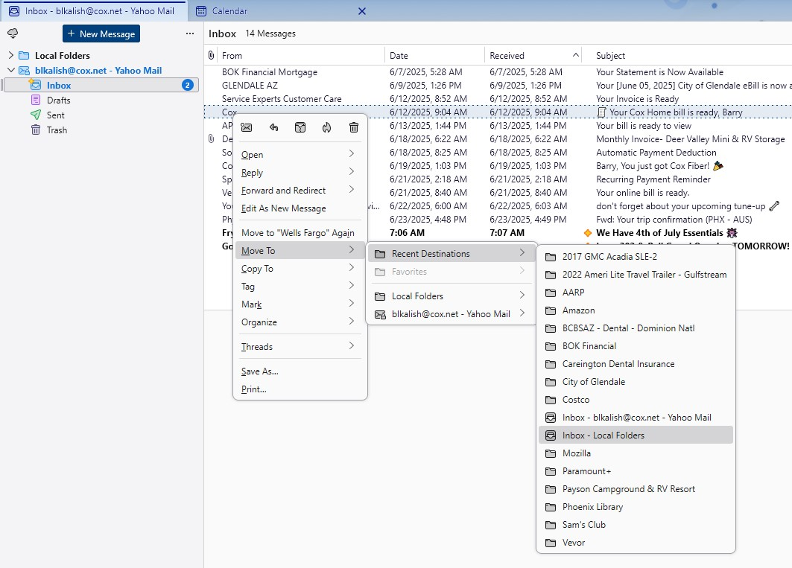Expand the Local Folders tree chevron
Screen dimensions: 792x568
pos(10,55)
